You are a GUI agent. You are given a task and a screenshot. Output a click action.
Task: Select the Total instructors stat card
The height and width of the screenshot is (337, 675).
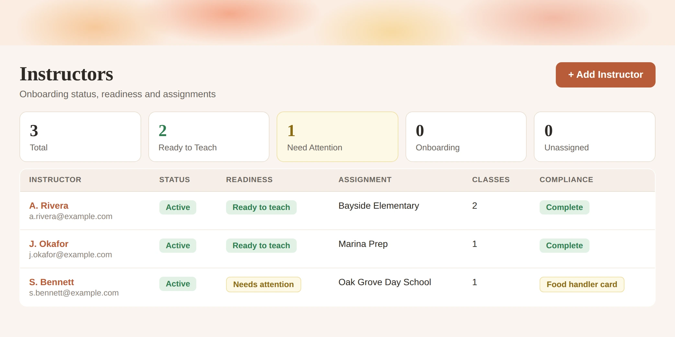click(80, 137)
